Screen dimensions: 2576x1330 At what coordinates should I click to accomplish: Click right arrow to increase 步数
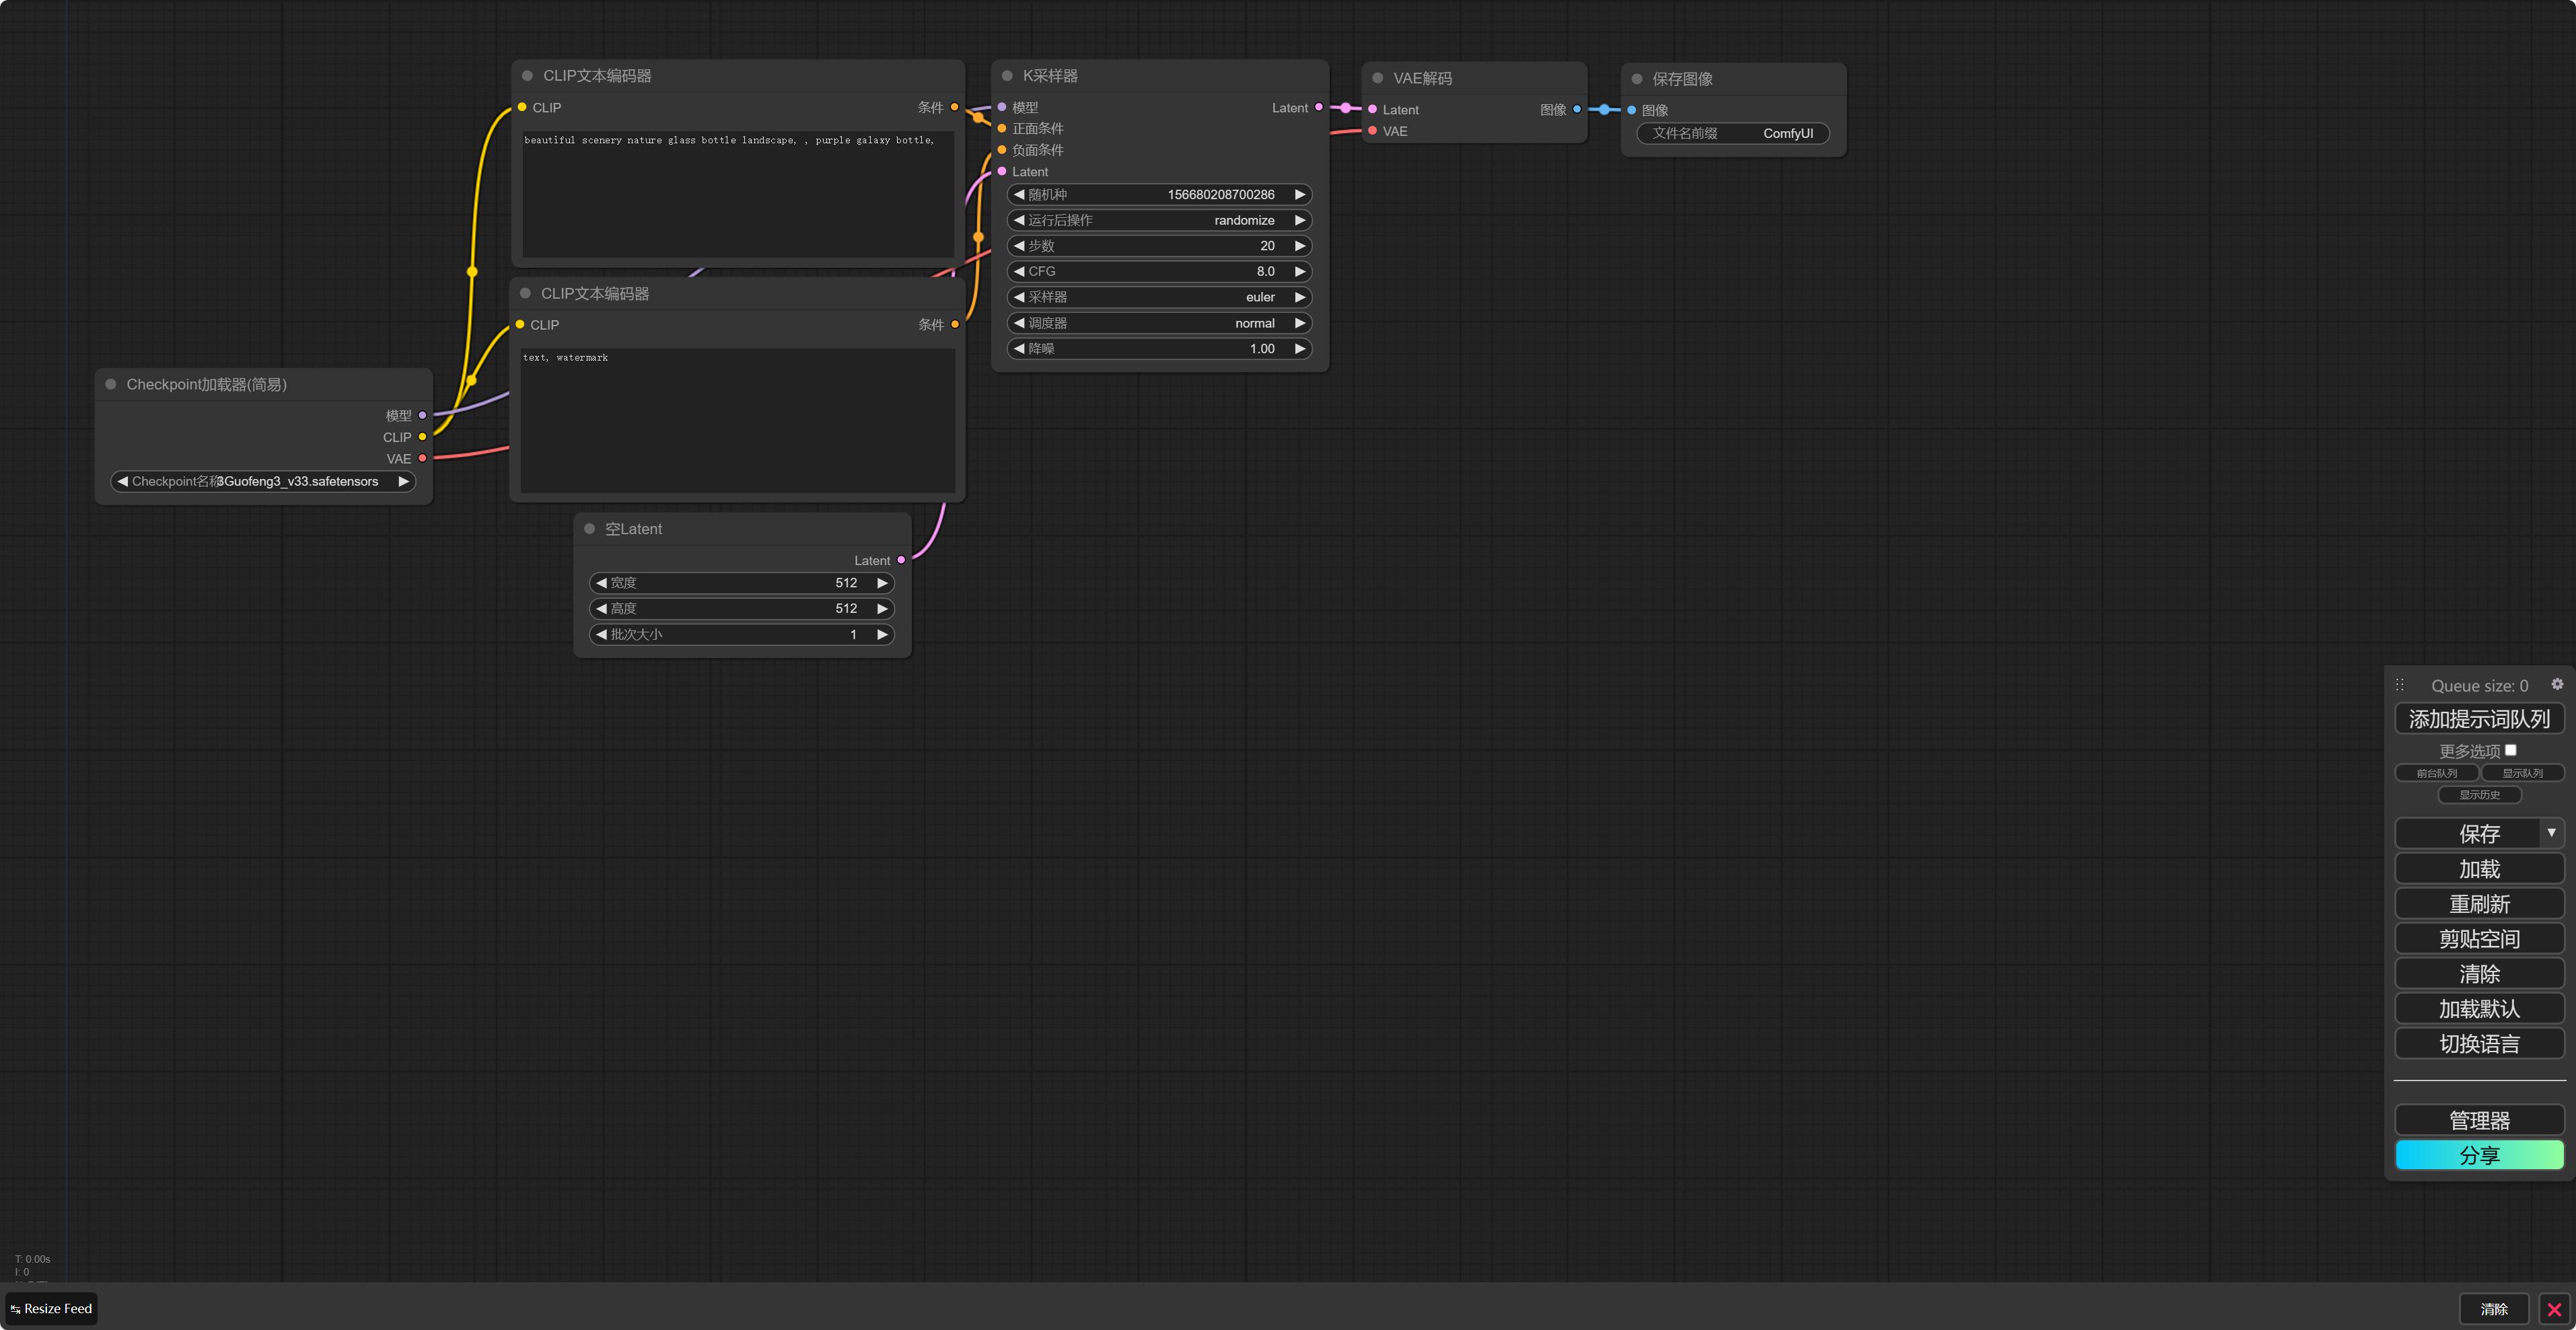click(x=1299, y=246)
